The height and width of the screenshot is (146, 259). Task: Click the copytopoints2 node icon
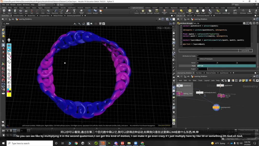coord(216,107)
